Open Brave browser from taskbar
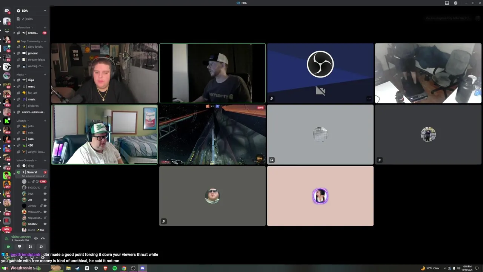483x272 pixels. (105, 268)
